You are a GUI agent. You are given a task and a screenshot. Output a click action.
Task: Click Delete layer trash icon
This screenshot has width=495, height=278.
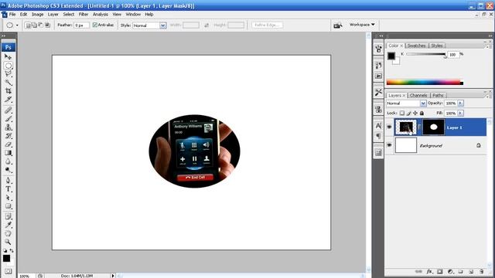(x=481, y=271)
